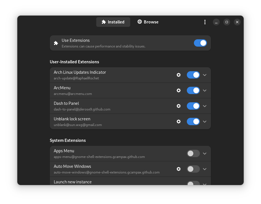Open the three-dot main menu
Image resolution: width=261 pixels, height=204 pixels.
click(x=205, y=22)
